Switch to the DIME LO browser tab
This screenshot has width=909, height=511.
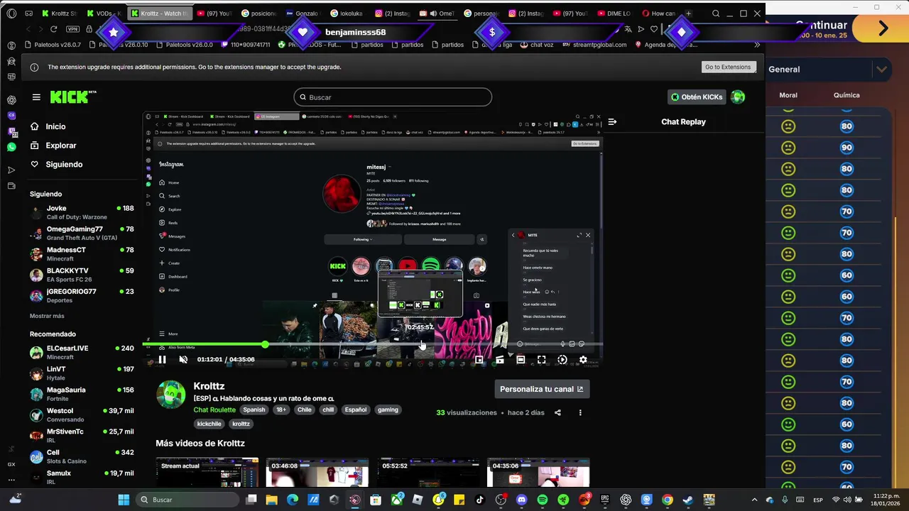614,13
